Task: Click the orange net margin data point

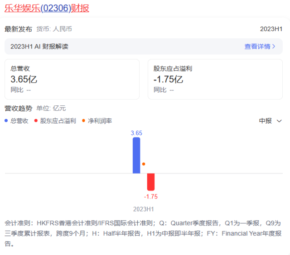Action: 144,164
